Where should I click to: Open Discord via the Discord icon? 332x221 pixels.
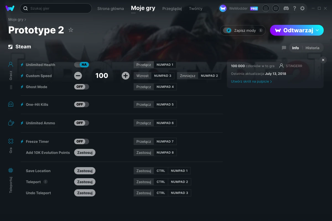coord(286,8)
